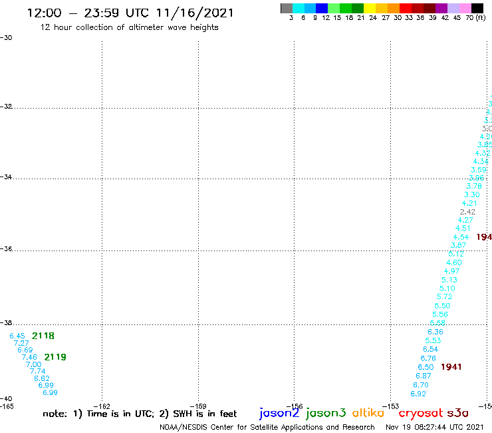Click the wave height value 6.45
Screen dimensions: 492x433
pyautogui.click(x=17, y=336)
